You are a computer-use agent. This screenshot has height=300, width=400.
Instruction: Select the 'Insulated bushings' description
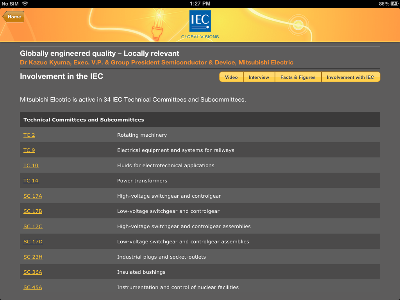[x=141, y=272]
